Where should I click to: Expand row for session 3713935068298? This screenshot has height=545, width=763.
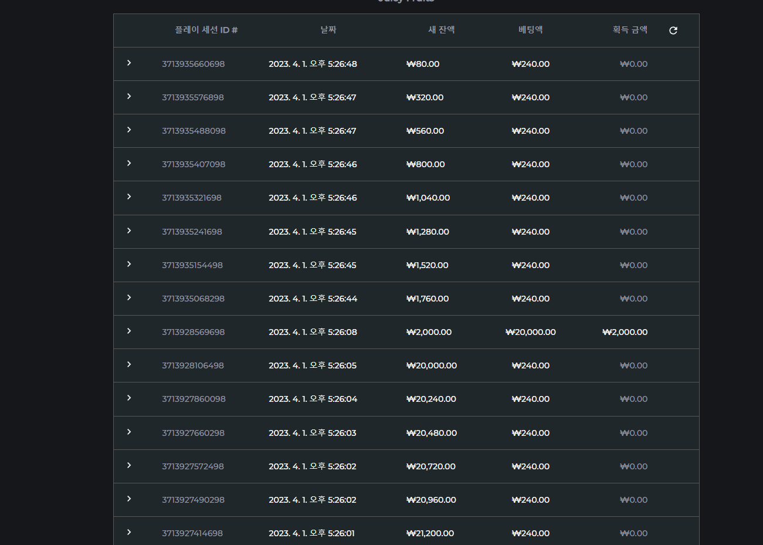(x=129, y=297)
